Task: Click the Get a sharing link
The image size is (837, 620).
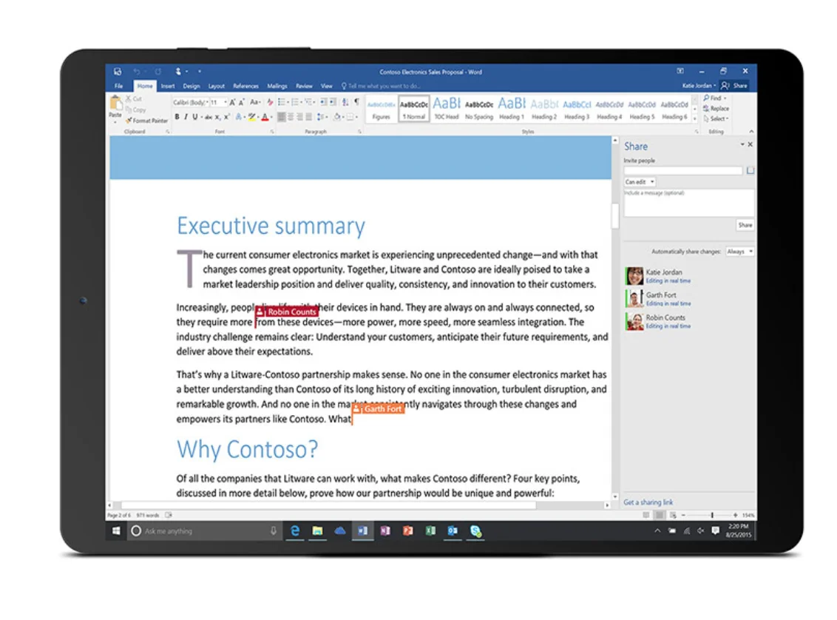Action: pyautogui.click(x=648, y=502)
